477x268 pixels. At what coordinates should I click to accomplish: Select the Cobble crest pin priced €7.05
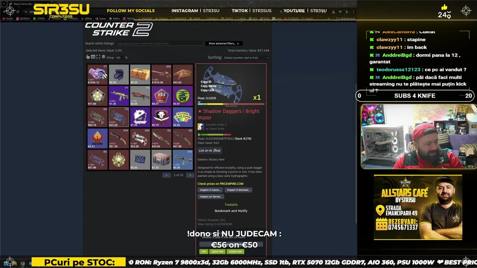point(140,117)
